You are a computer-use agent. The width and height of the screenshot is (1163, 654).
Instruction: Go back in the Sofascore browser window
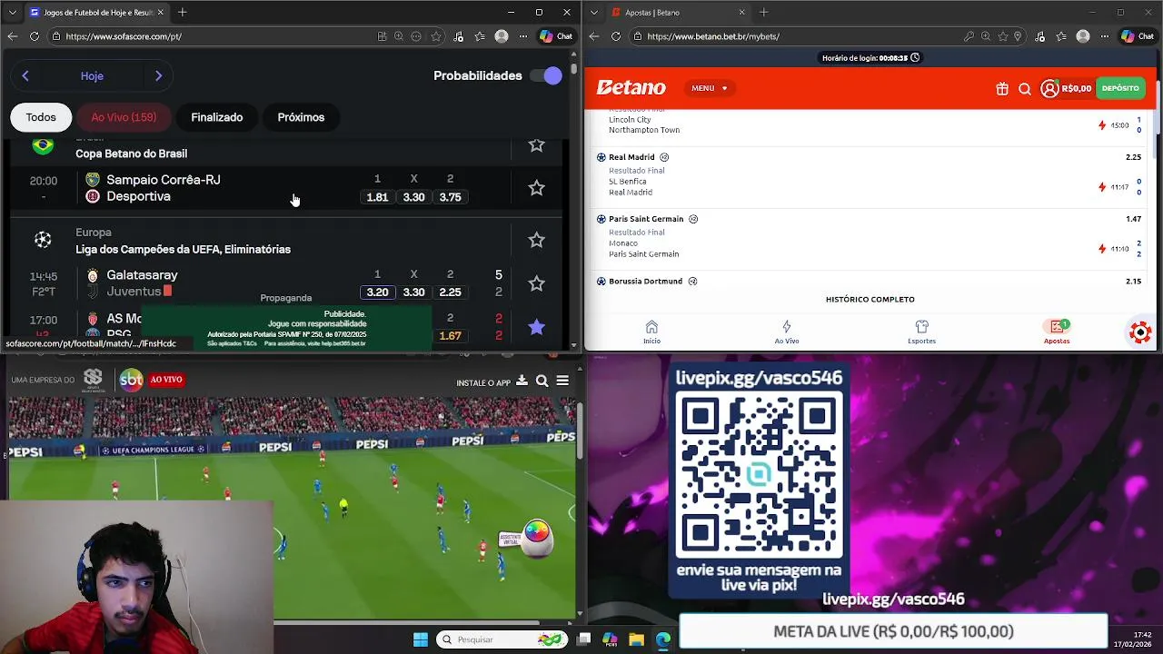pos(12,36)
